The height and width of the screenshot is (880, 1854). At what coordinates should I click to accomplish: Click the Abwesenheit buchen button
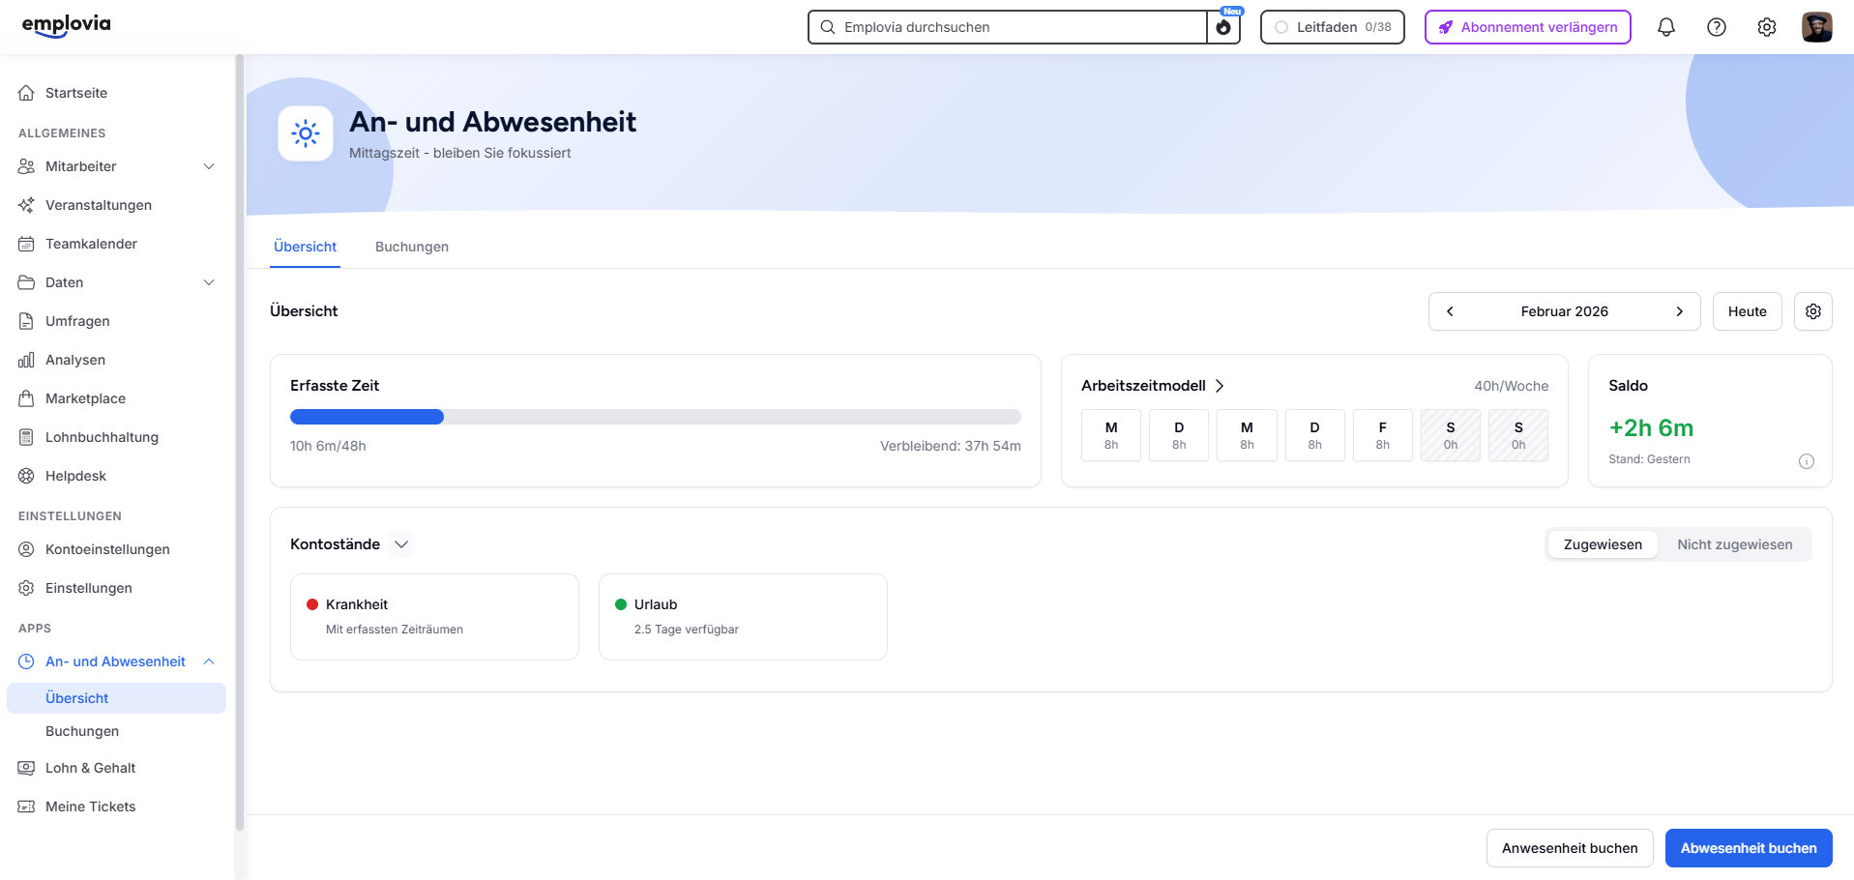tap(1749, 848)
